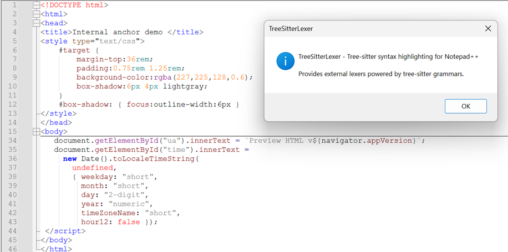Click the closing '</style>' tag
The height and width of the screenshot is (252, 508).
(x=59, y=114)
